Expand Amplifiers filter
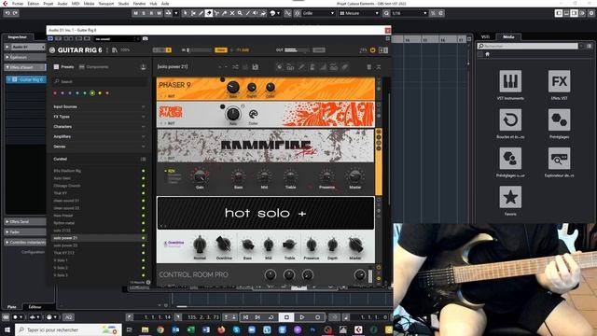 (x=99, y=136)
